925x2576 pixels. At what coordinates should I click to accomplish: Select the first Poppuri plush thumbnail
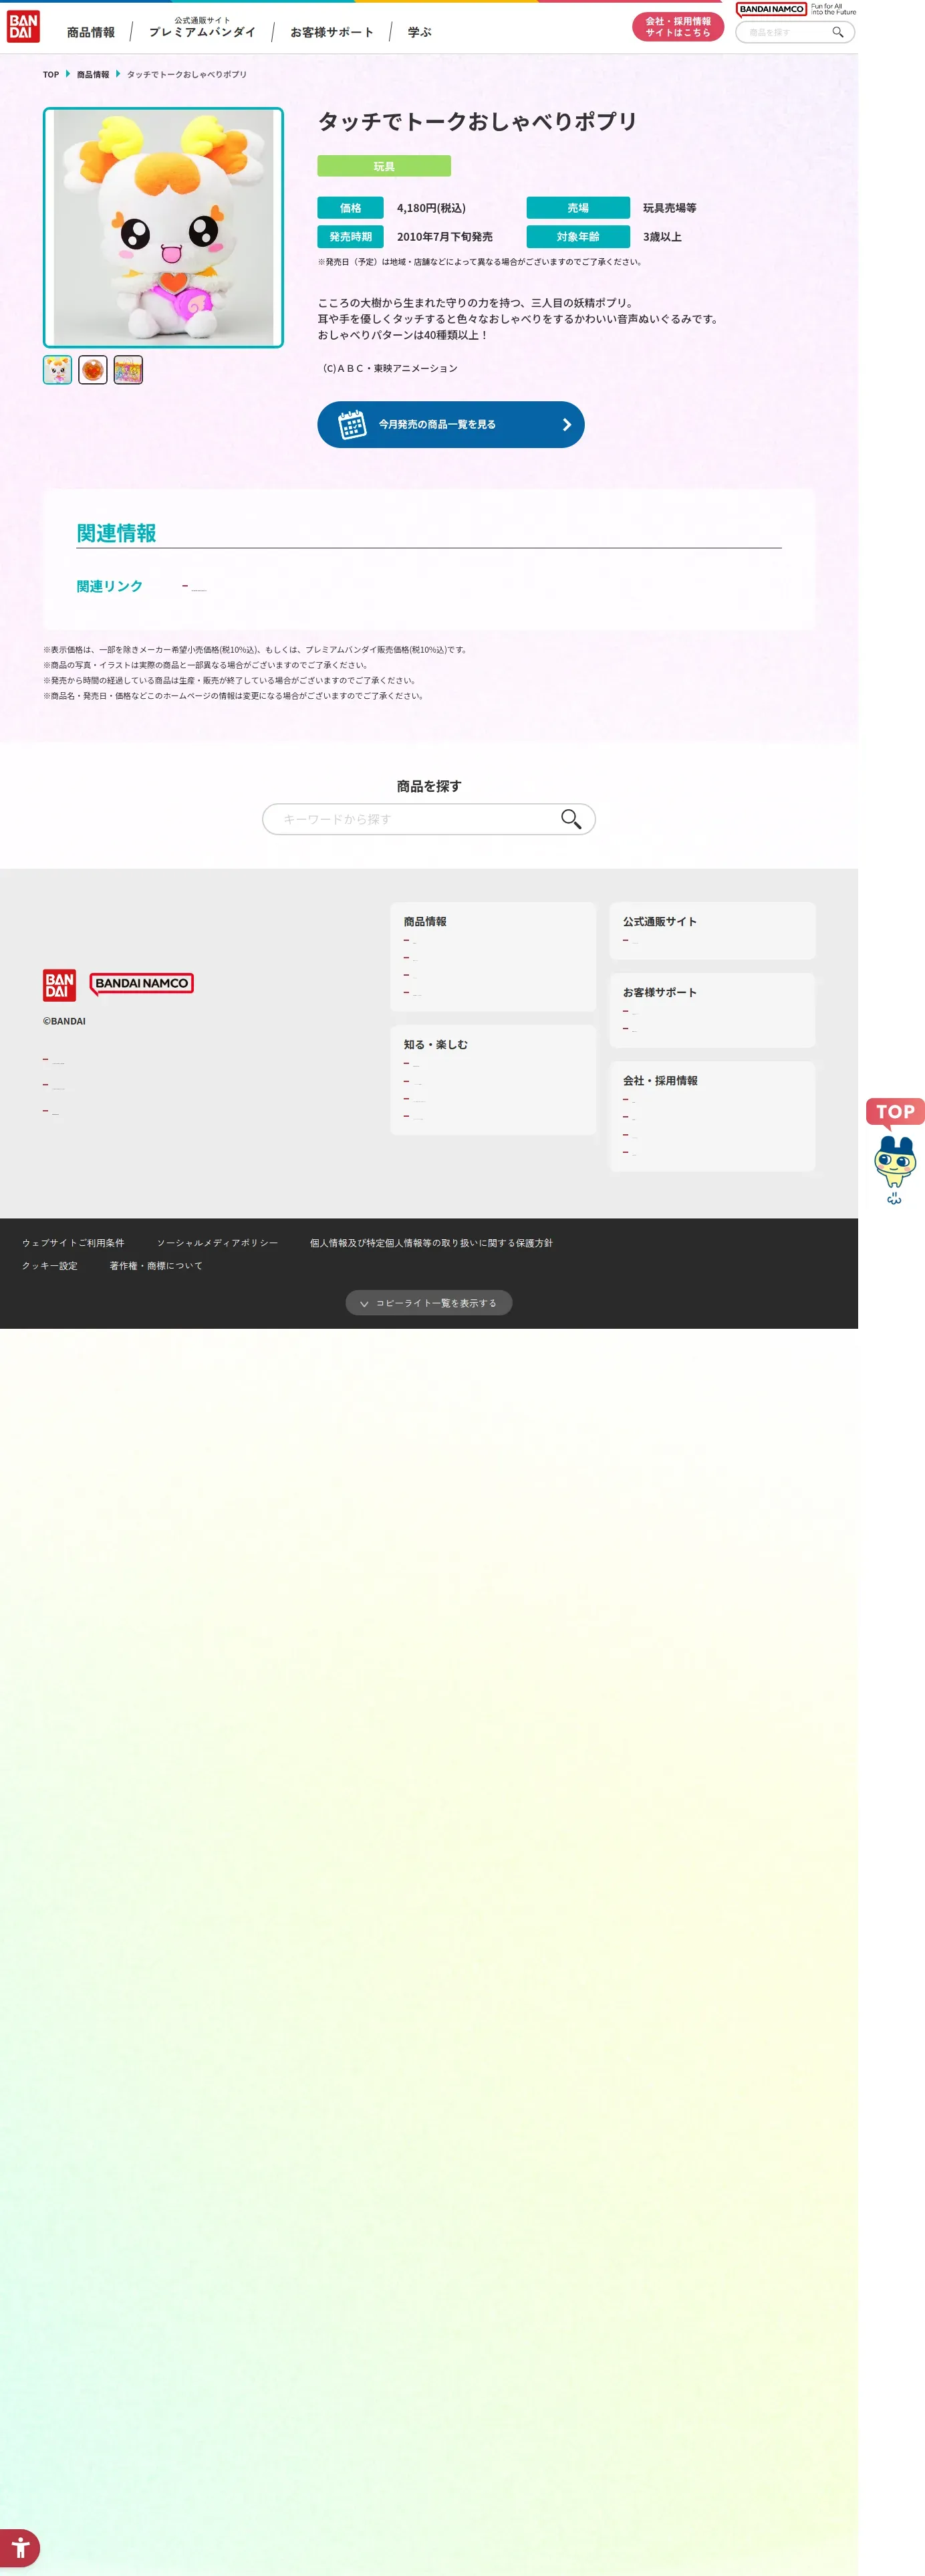click(x=58, y=370)
